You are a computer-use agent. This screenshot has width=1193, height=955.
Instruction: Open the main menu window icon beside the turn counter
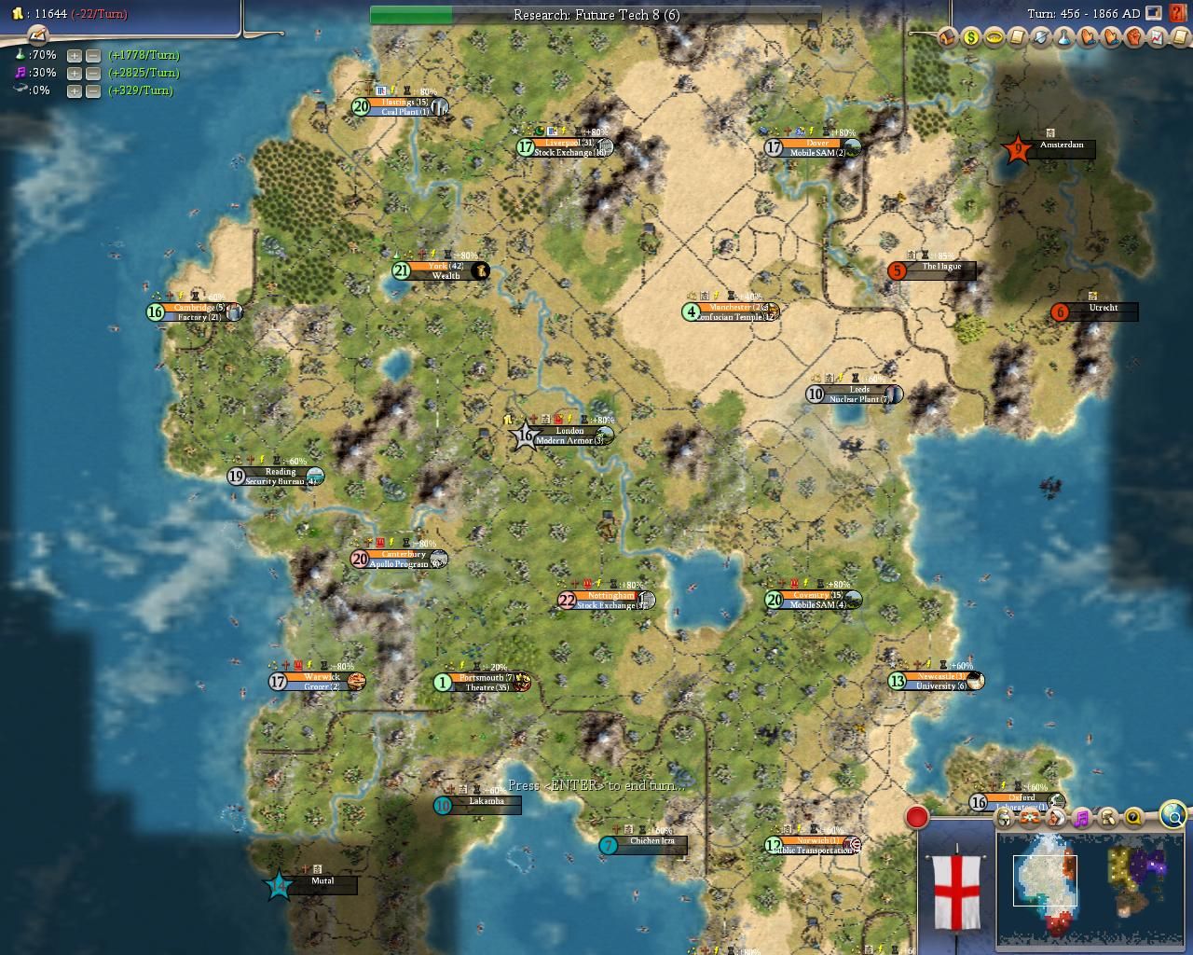[1154, 13]
